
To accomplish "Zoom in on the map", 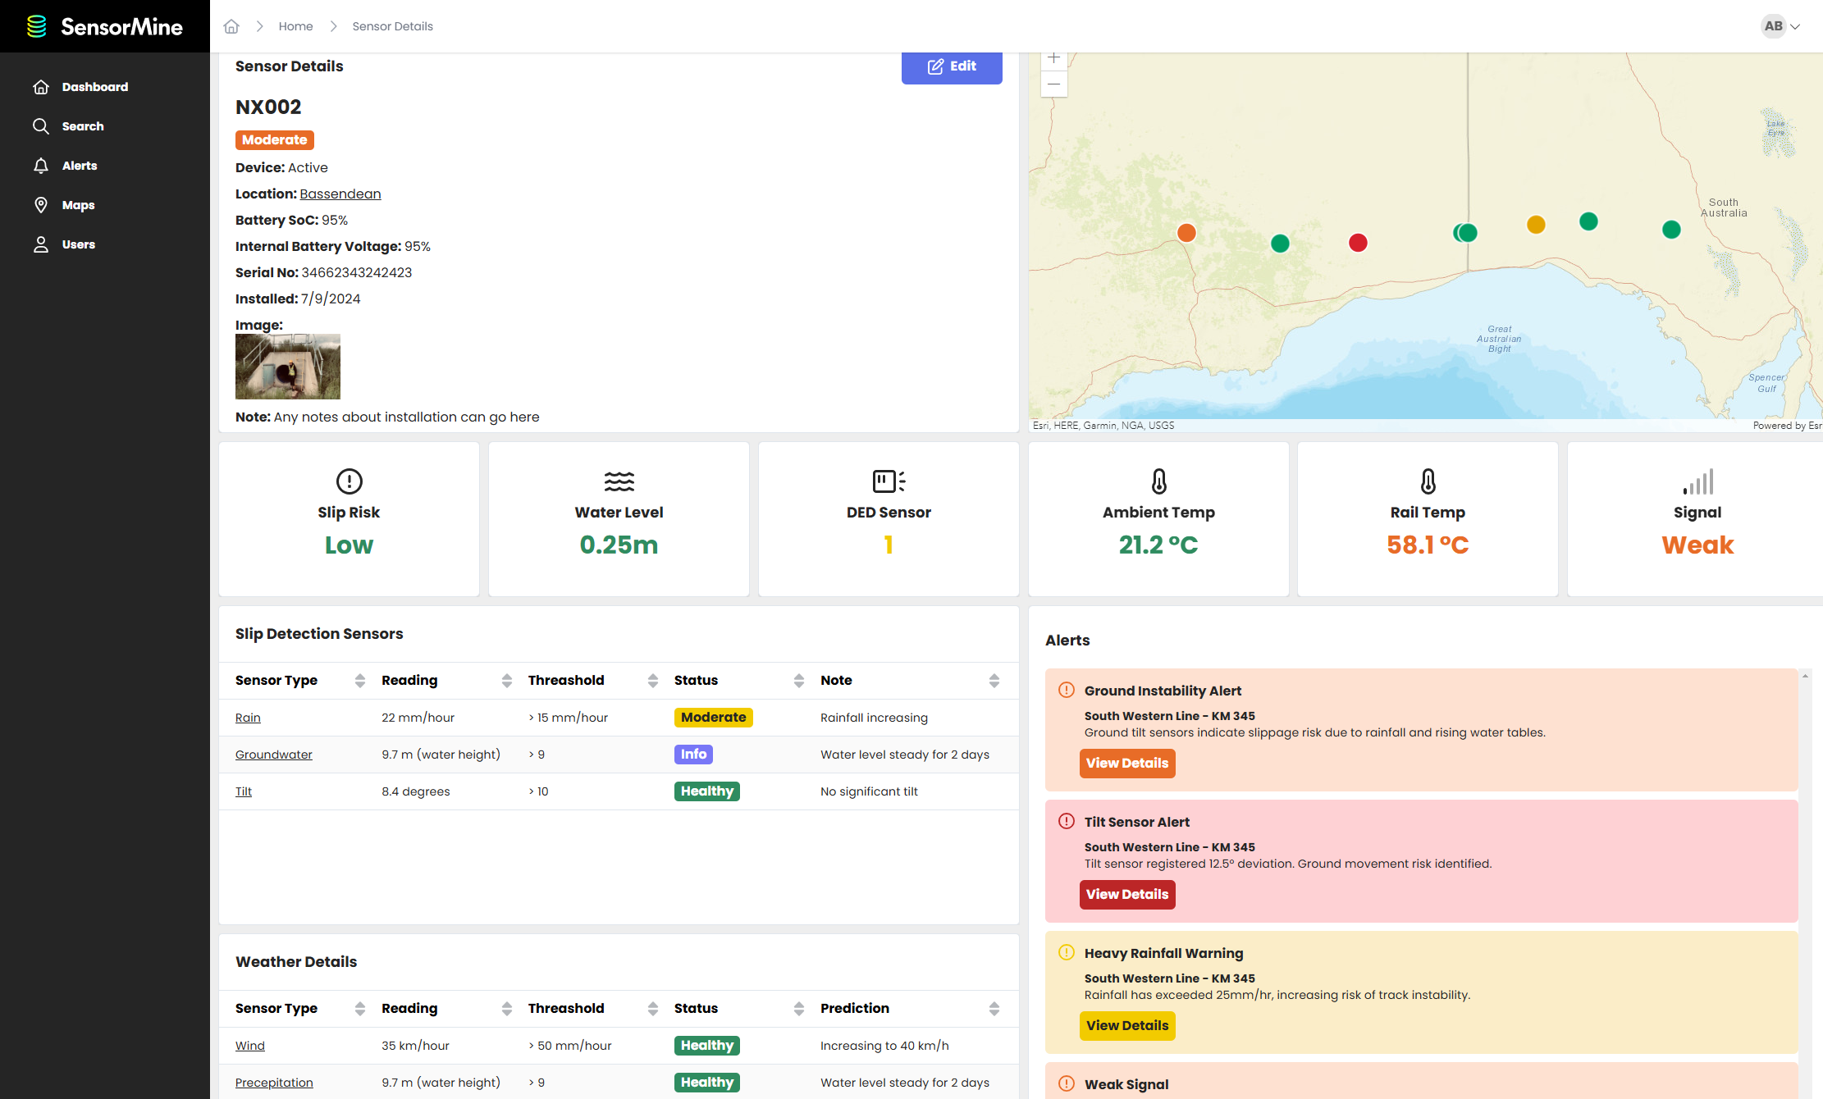I will click(1054, 59).
